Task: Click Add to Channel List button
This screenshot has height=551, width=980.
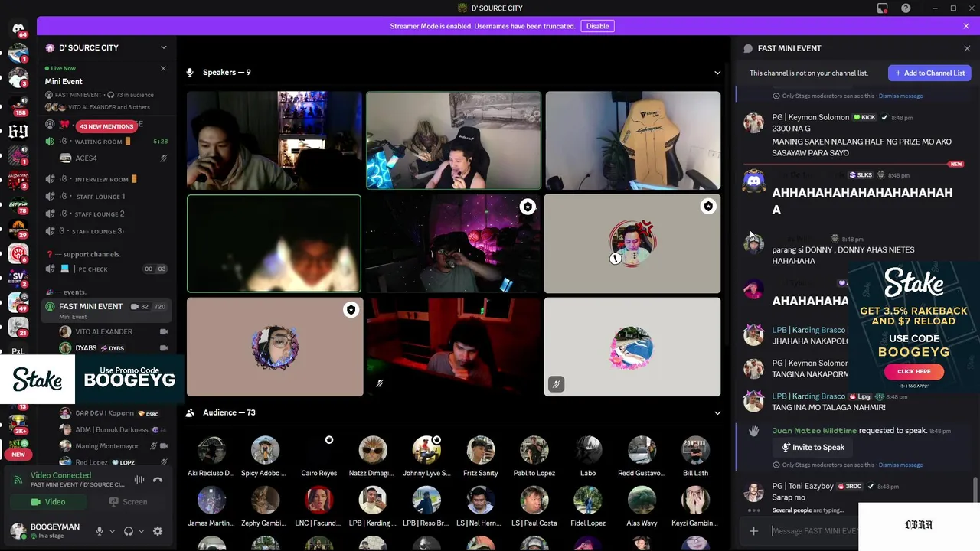Action: point(929,73)
